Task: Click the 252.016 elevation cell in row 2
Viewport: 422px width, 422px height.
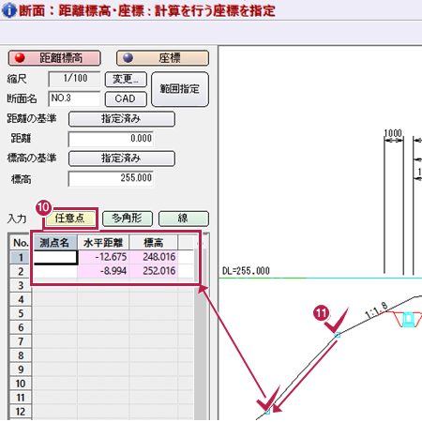Action: click(x=154, y=271)
